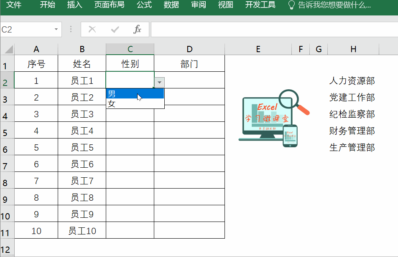Click the select-all corner triangle
Screen dimensions: 398x257
coord(8,50)
